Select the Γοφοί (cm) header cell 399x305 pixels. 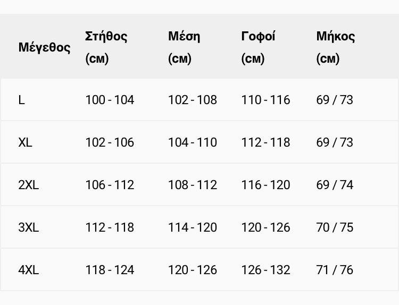coord(258,47)
